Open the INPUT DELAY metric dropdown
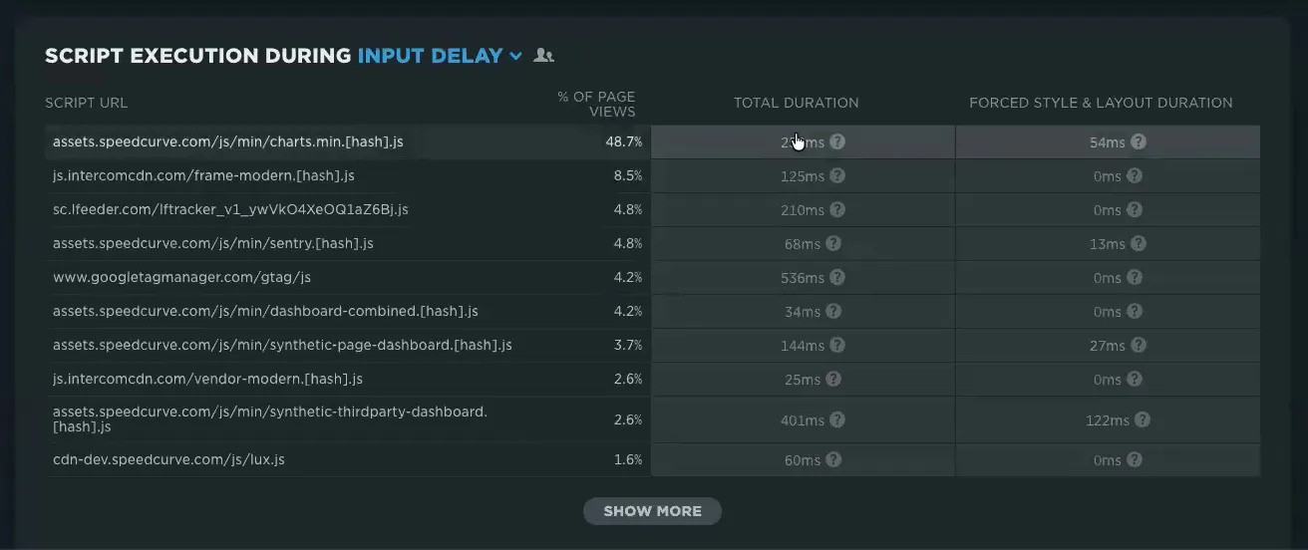1308x550 pixels. (440, 56)
